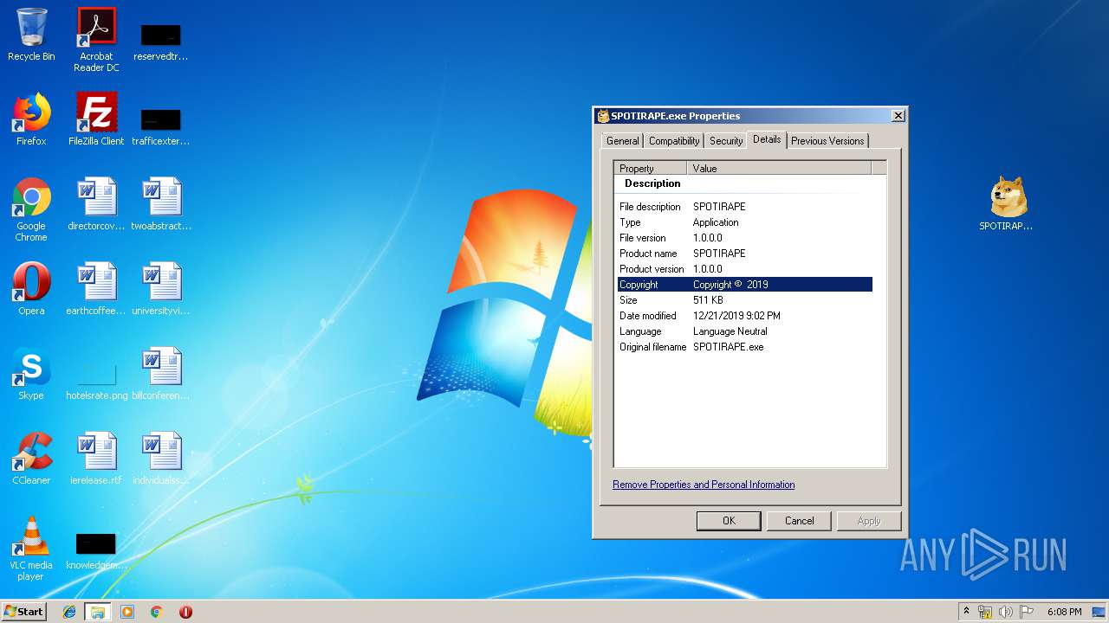Switch to the Compatibility tab
Image resolution: width=1109 pixels, height=623 pixels.
[673, 141]
